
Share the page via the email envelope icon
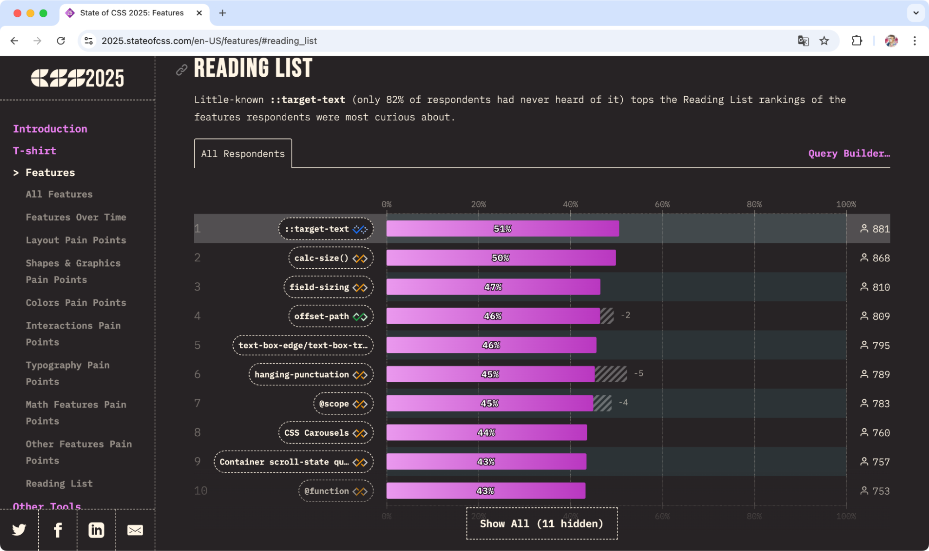coord(135,530)
